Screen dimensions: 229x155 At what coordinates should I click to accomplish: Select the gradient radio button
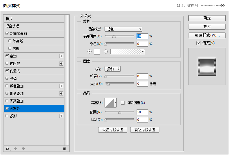point(106,51)
